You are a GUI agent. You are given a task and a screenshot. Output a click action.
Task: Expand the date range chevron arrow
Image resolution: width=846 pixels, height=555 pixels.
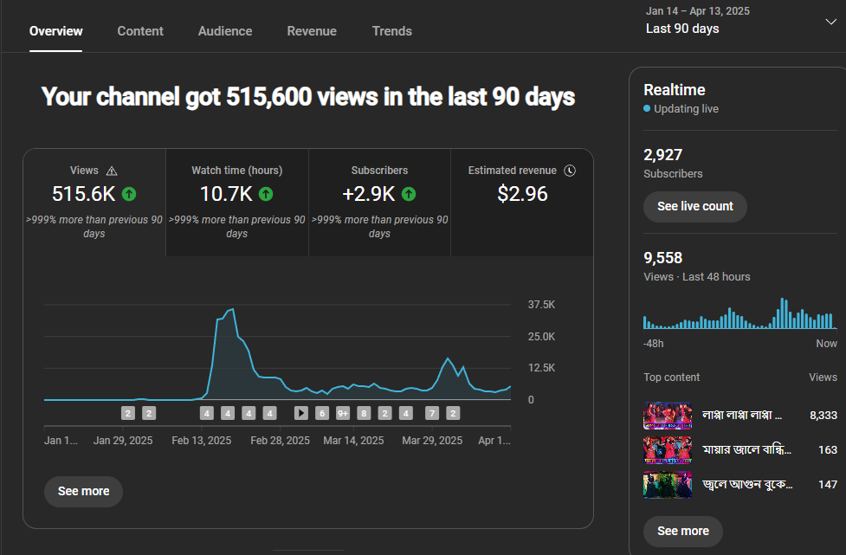click(830, 22)
